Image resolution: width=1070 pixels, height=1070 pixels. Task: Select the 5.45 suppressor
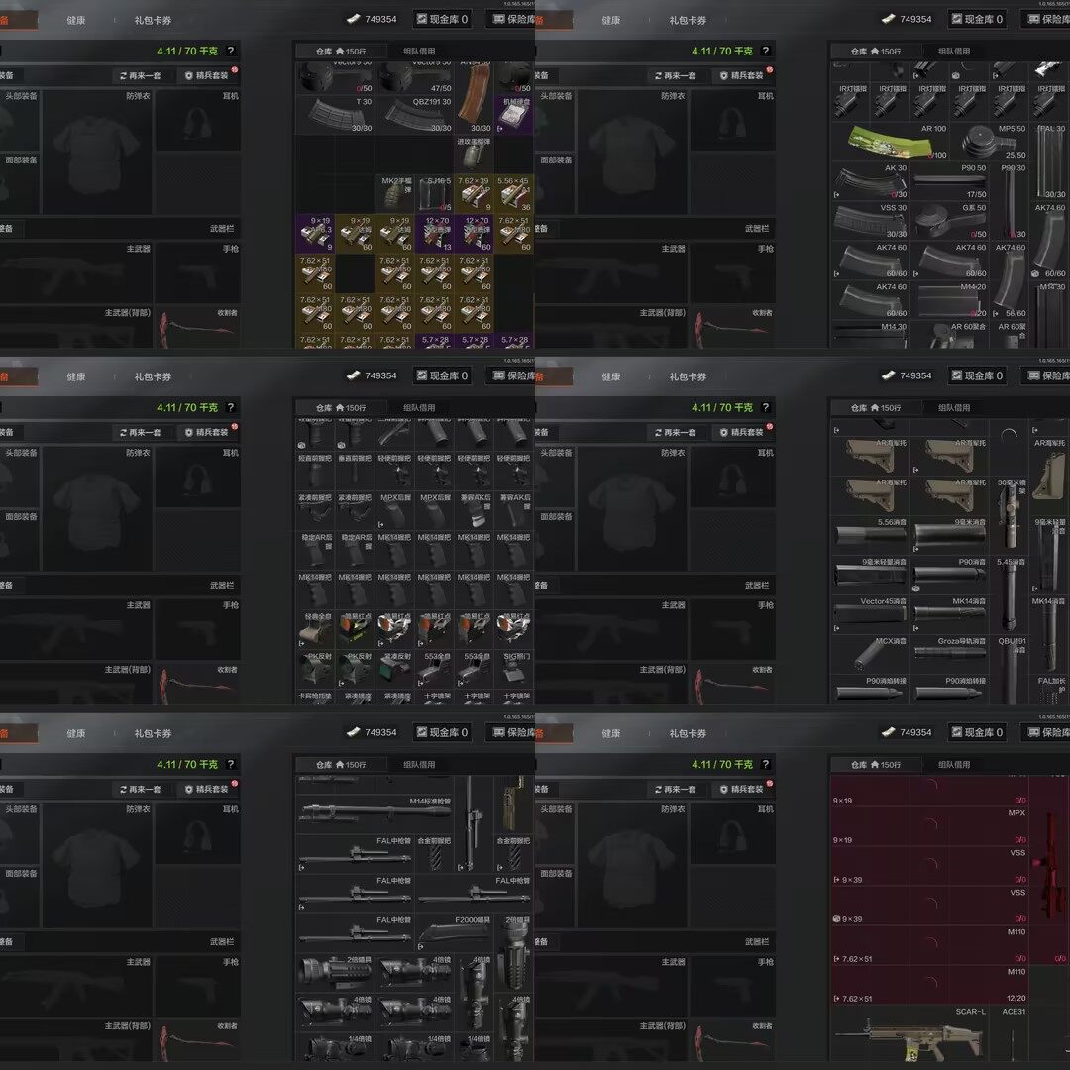1010,594
